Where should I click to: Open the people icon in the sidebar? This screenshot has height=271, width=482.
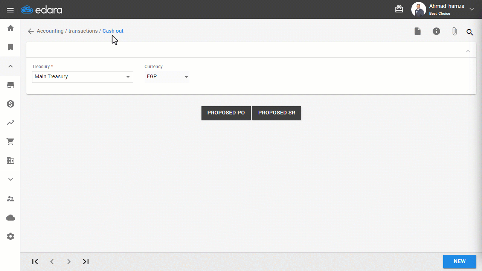pyautogui.click(x=11, y=199)
